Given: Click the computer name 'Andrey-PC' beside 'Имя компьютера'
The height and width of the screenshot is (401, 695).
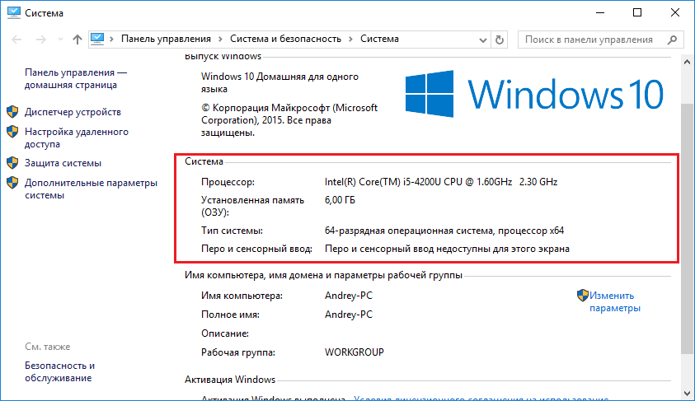Looking at the screenshot, I should (349, 296).
